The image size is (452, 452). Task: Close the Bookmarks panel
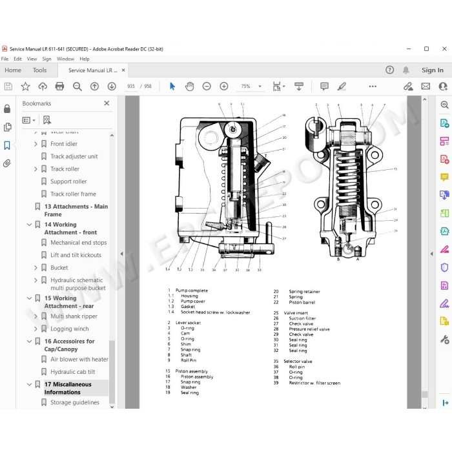[107, 103]
